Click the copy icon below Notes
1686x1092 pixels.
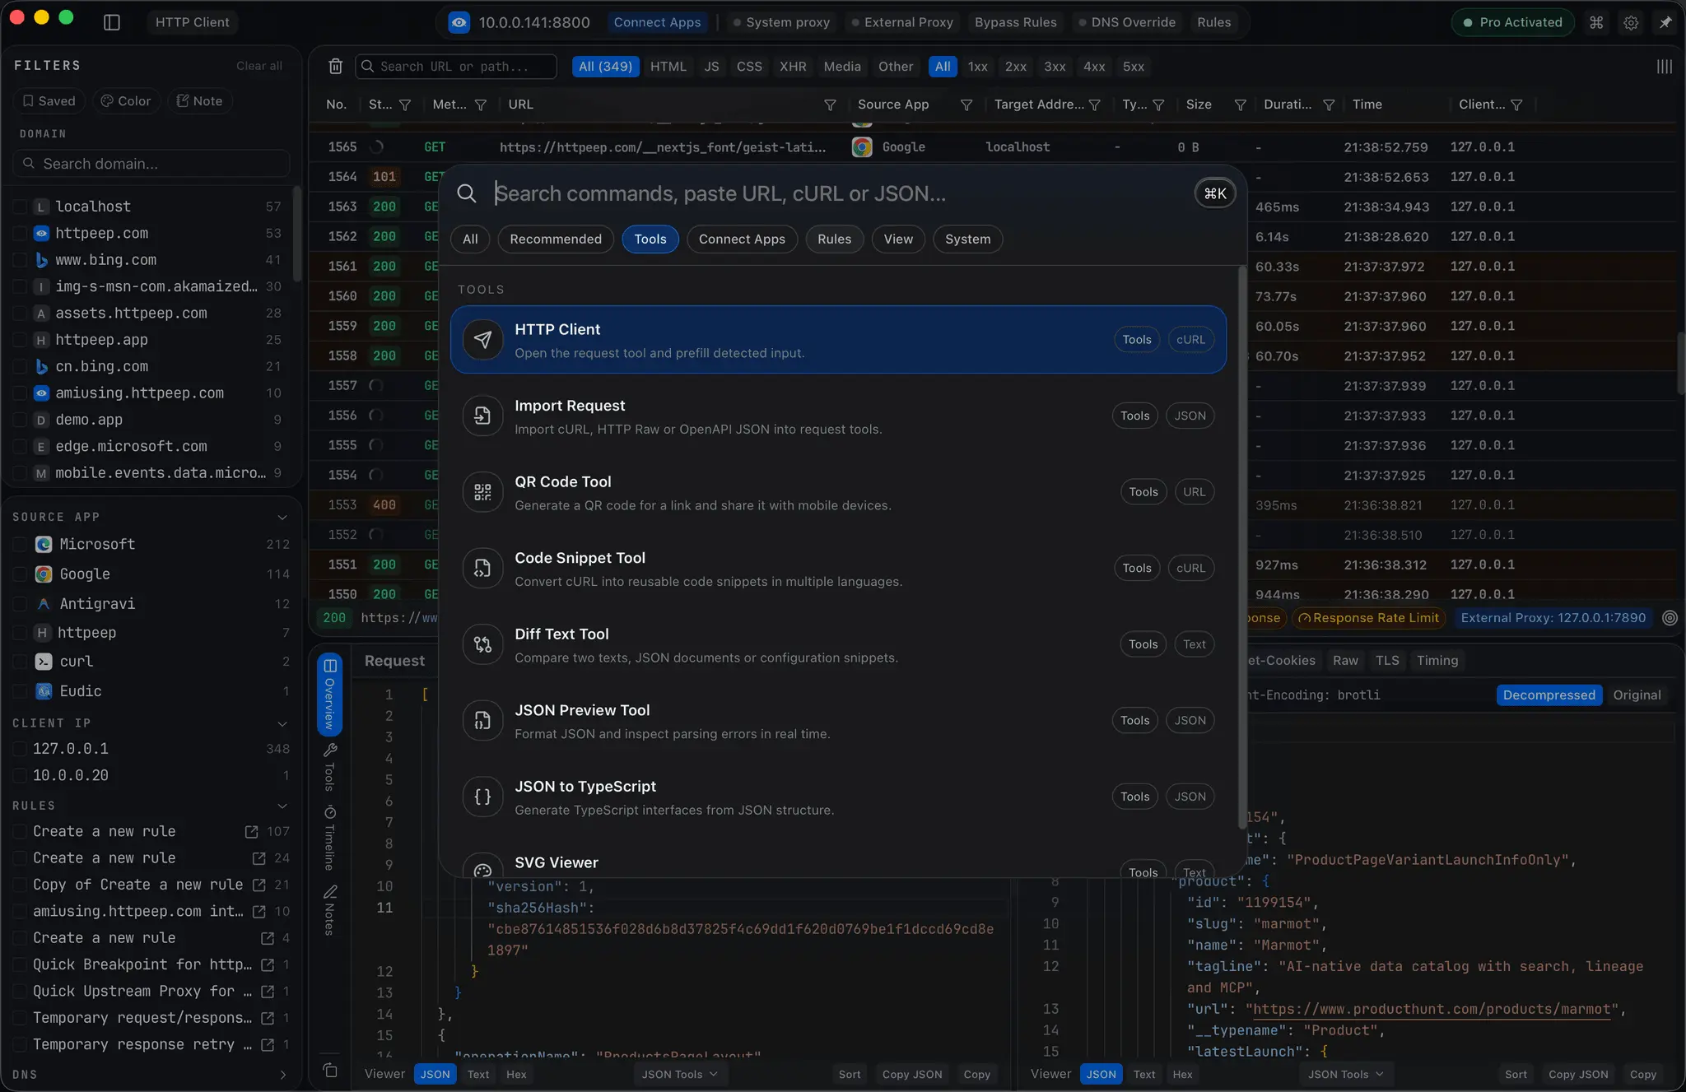(x=329, y=1070)
